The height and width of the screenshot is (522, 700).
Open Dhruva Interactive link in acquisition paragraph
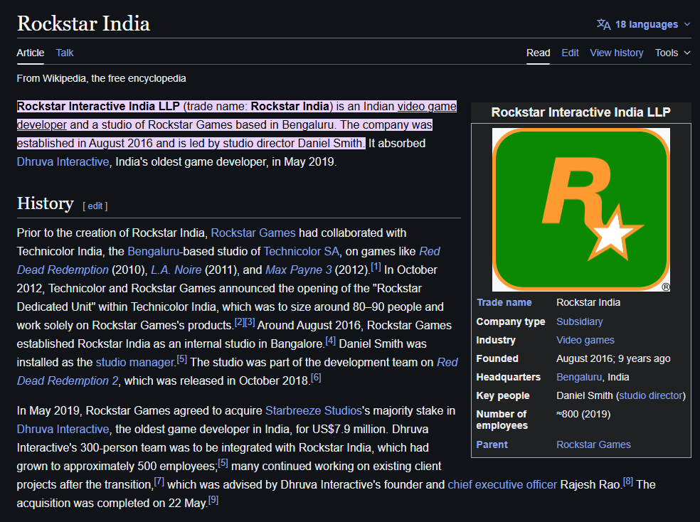point(63,430)
